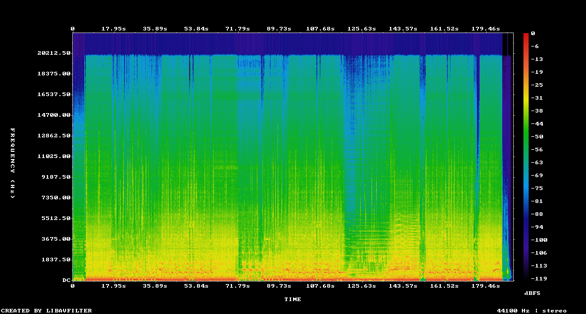Click the dBFS unit label below legend
Screen dimensions: 586x314
532,293
